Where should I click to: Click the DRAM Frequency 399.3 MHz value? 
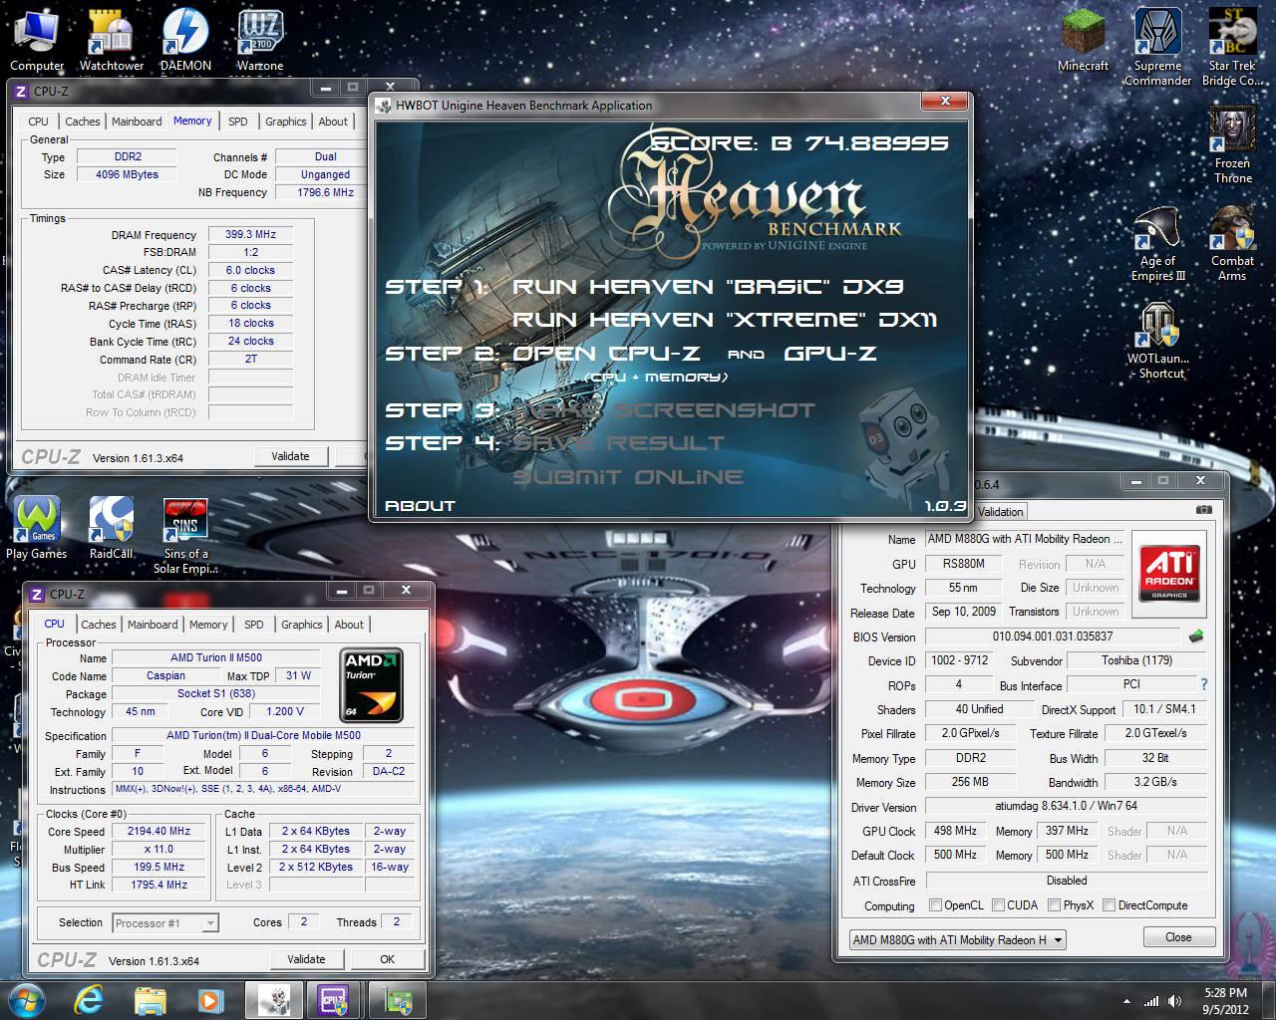[x=250, y=235]
